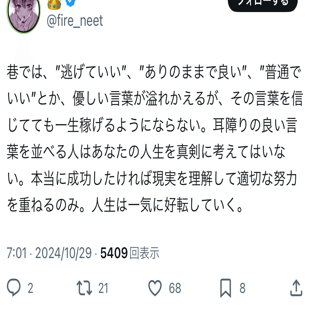The height and width of the screenshot is (310, 310).
Task: Click the crown emoji beside the name
Action: click(54, 4)
